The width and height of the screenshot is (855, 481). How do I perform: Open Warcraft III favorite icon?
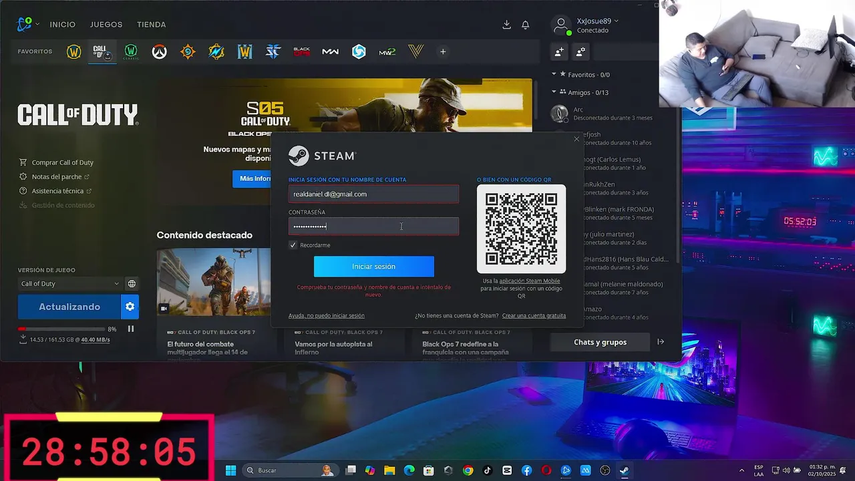point(244,51)
